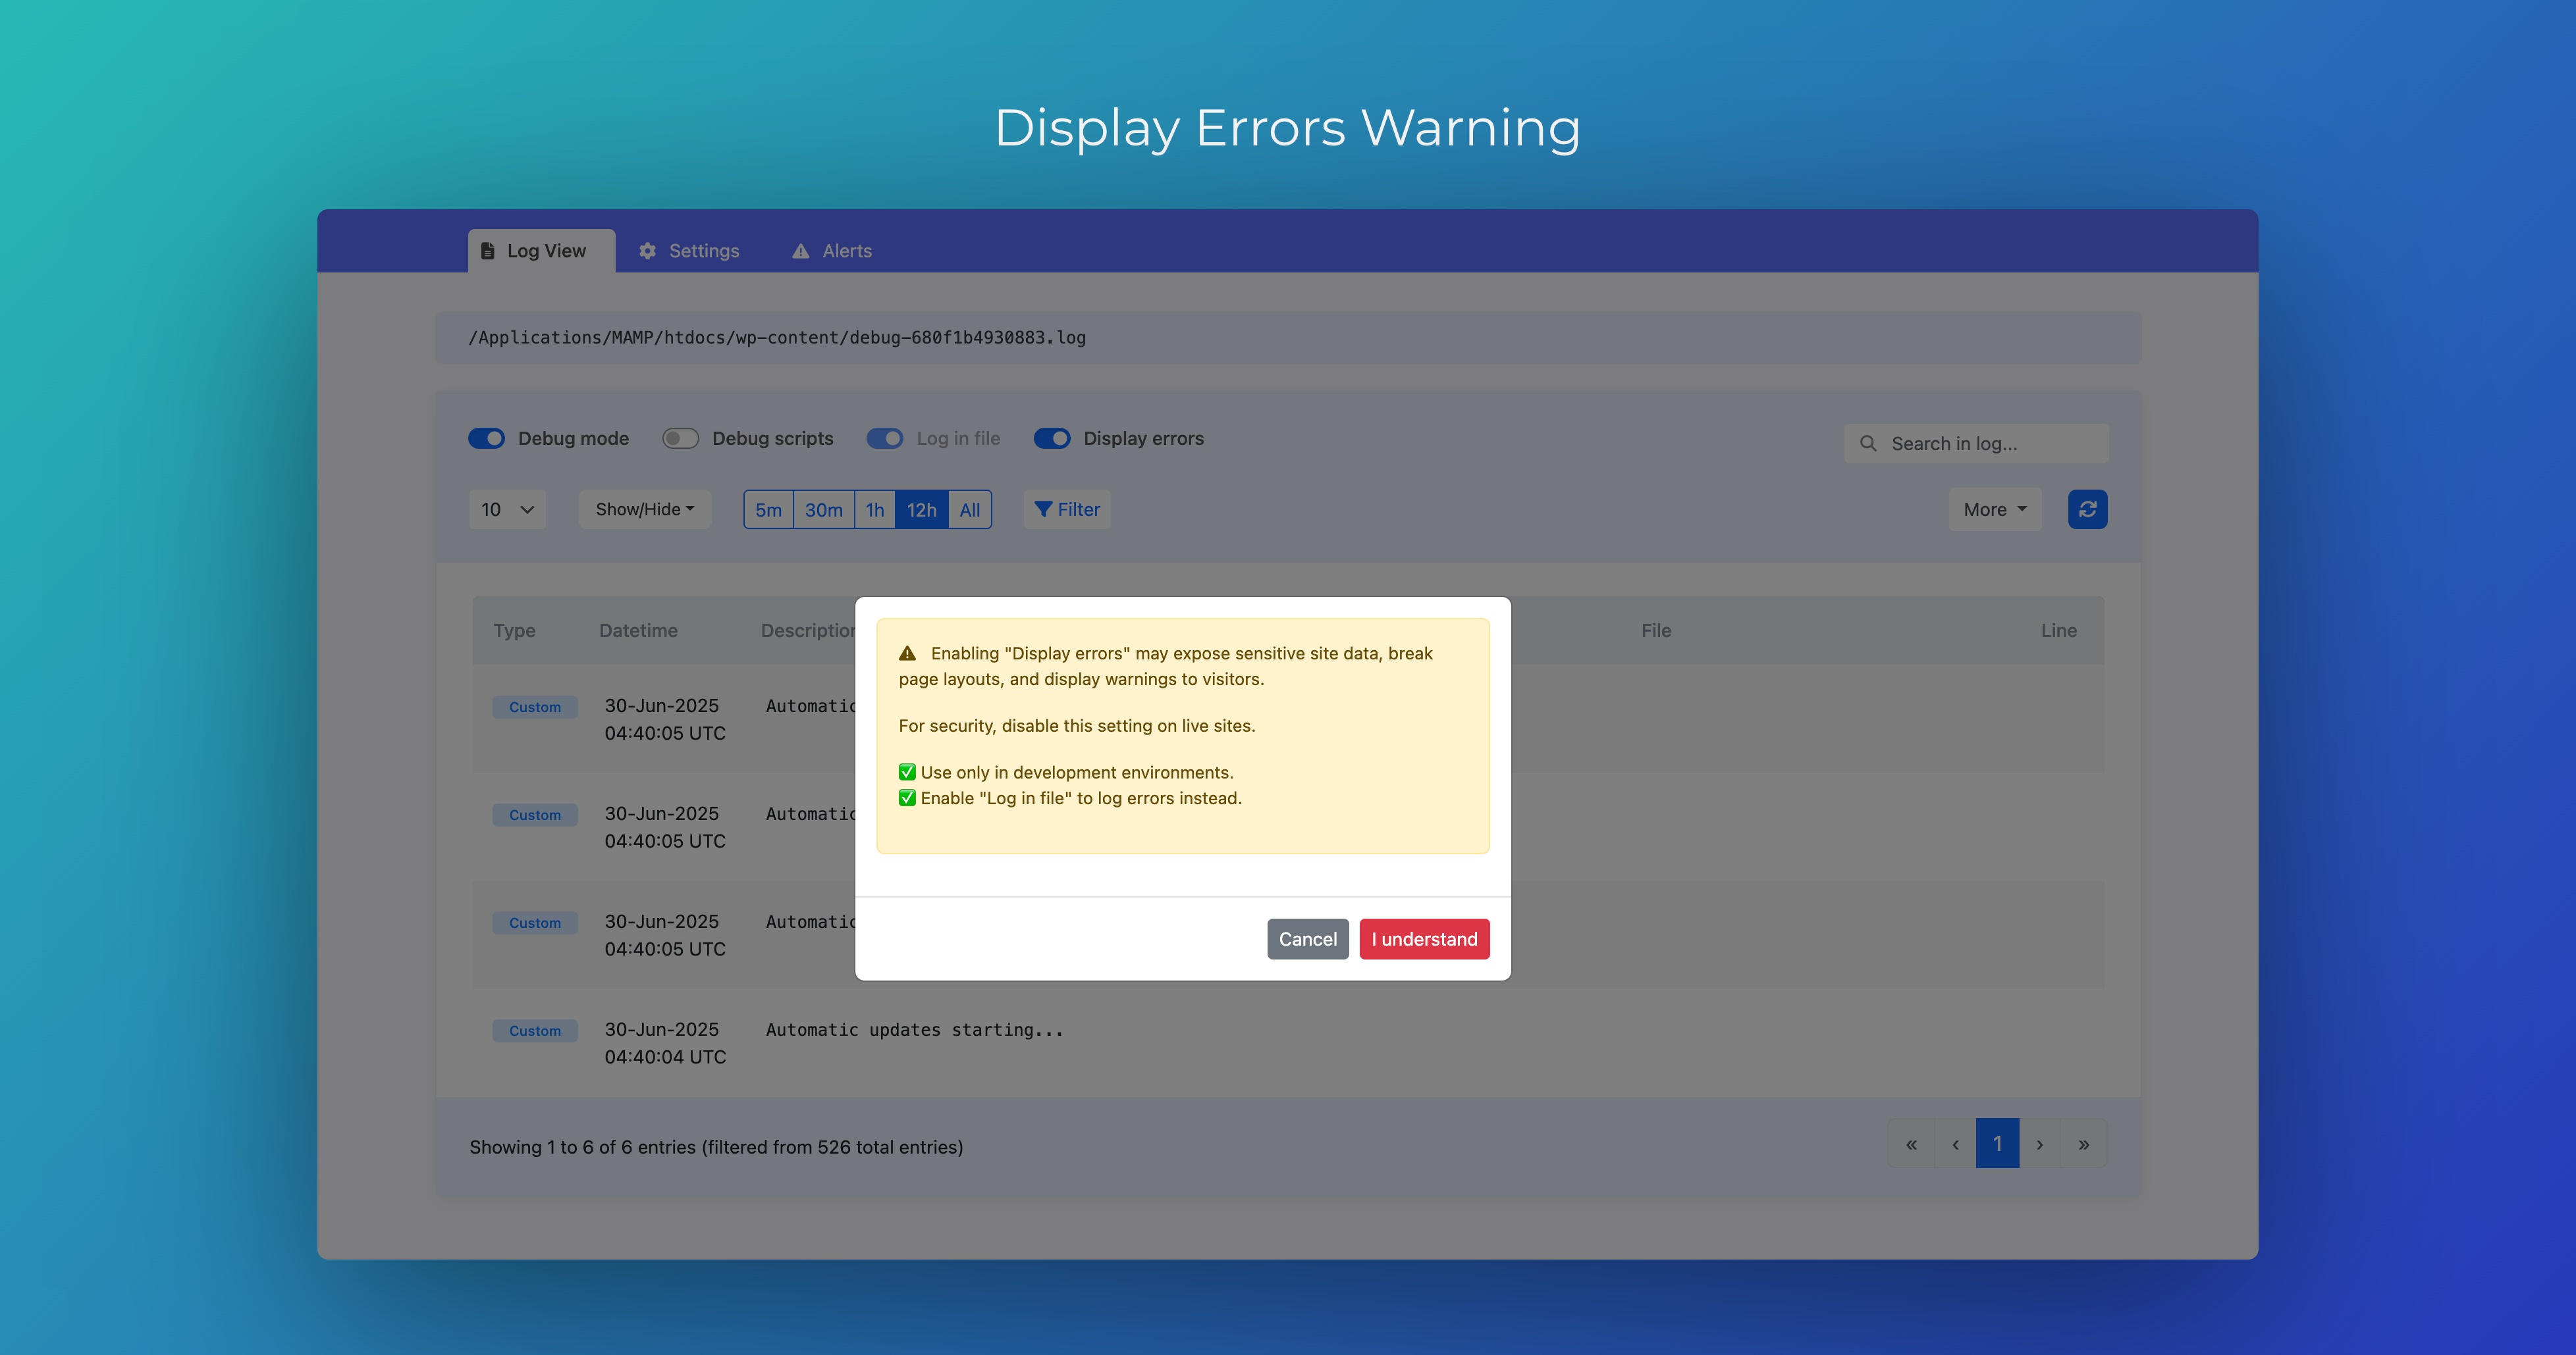Go to last page of pagination

pos(2084,1143)
